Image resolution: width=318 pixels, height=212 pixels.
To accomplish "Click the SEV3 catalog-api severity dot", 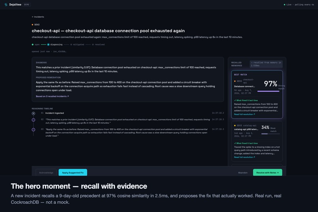I will click(x=235, y=126).
